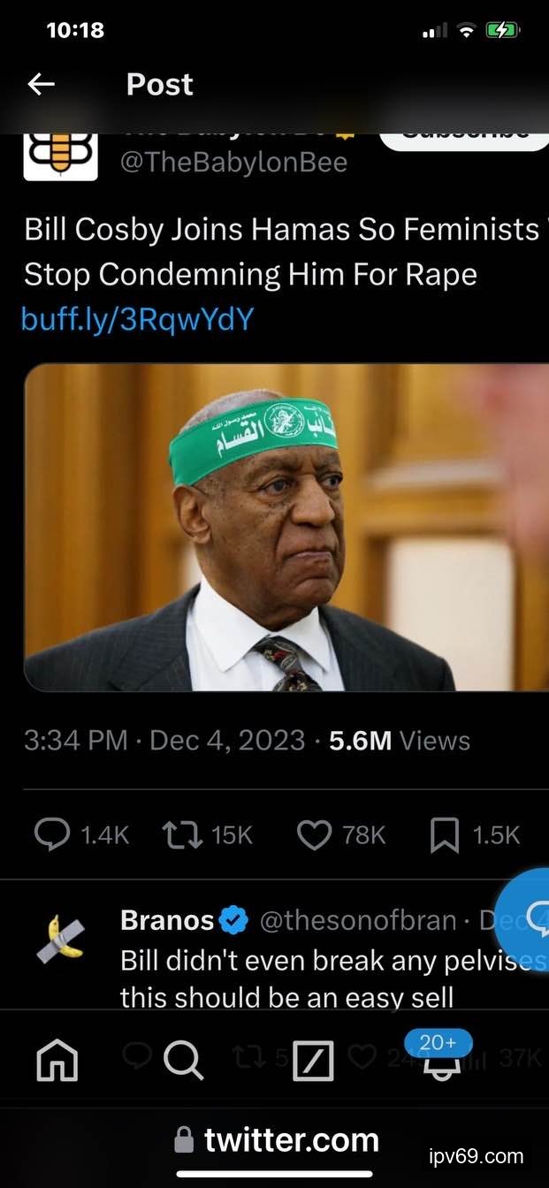The image size is (549, 1188).
Task: Tap the @TheBabylonBee handle
Action: pos(233,163)
